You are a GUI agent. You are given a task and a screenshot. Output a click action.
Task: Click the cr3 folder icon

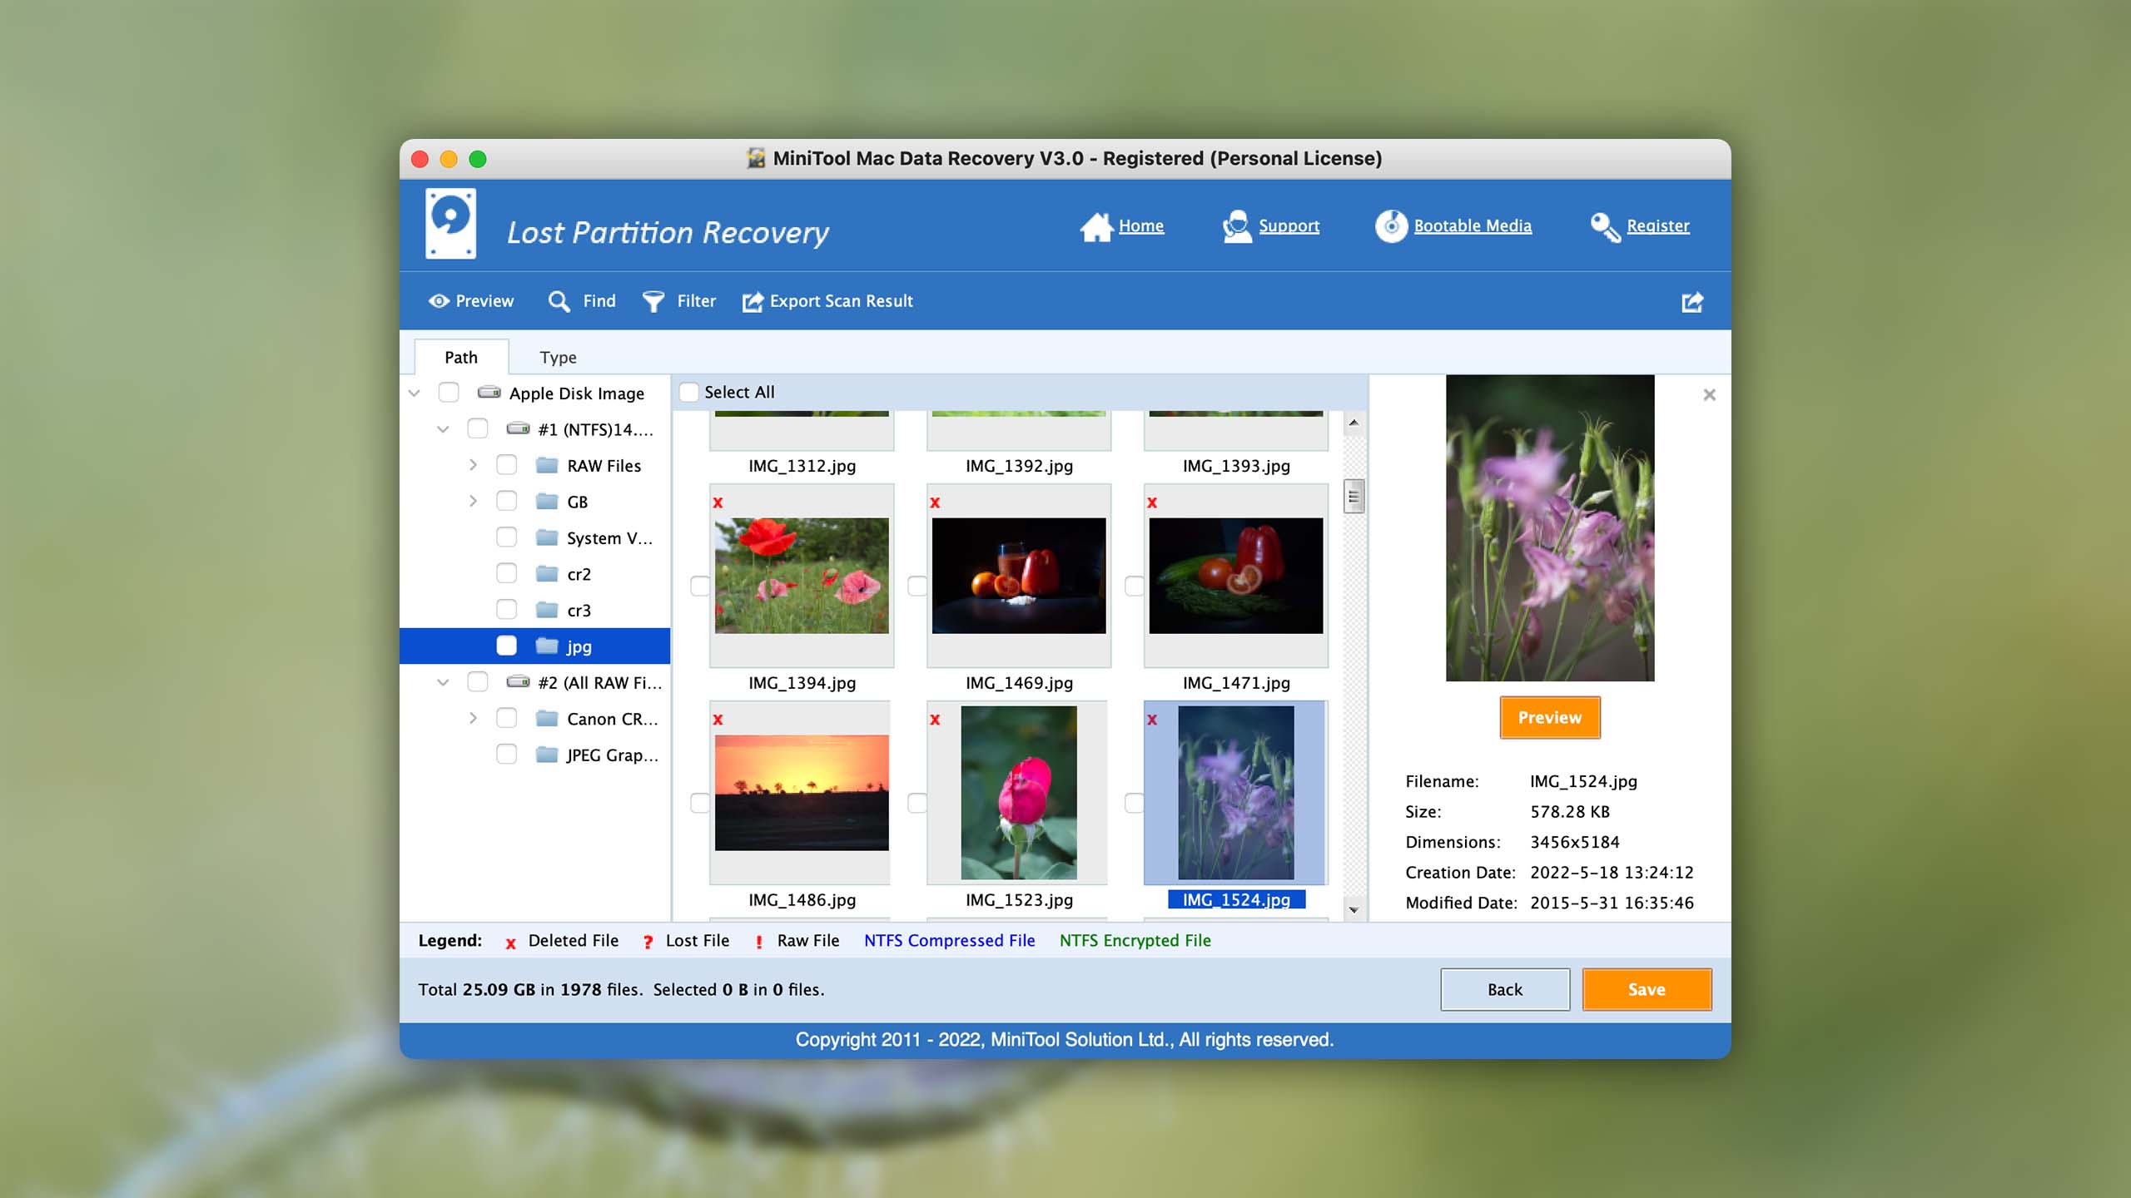[547, 610]
